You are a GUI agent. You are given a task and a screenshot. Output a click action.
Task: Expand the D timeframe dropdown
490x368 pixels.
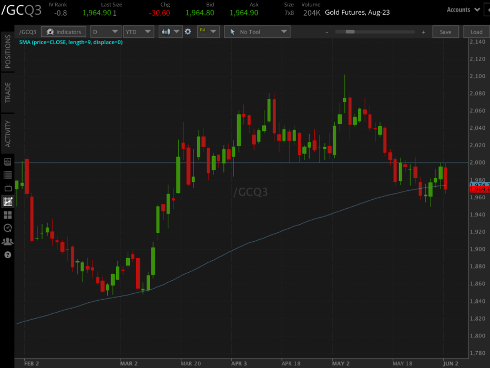click(x=105, y=32)
